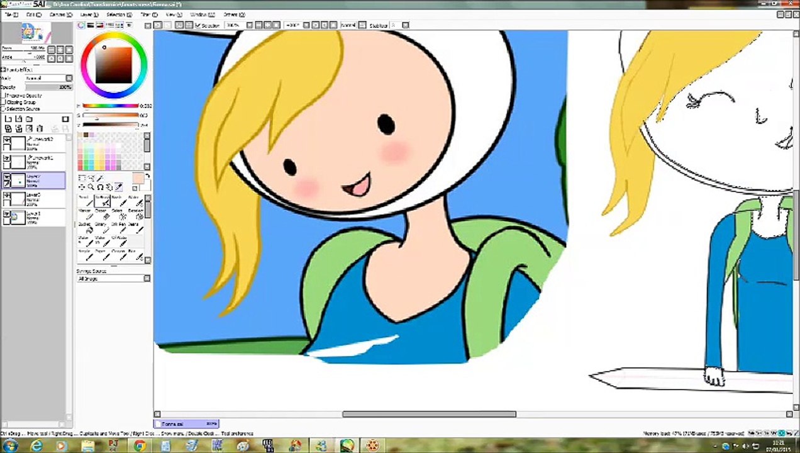This screenshot has height=453, width=800.
Task: Open the rotation angle dropdown in toolbar
Action: pos(306,25)
